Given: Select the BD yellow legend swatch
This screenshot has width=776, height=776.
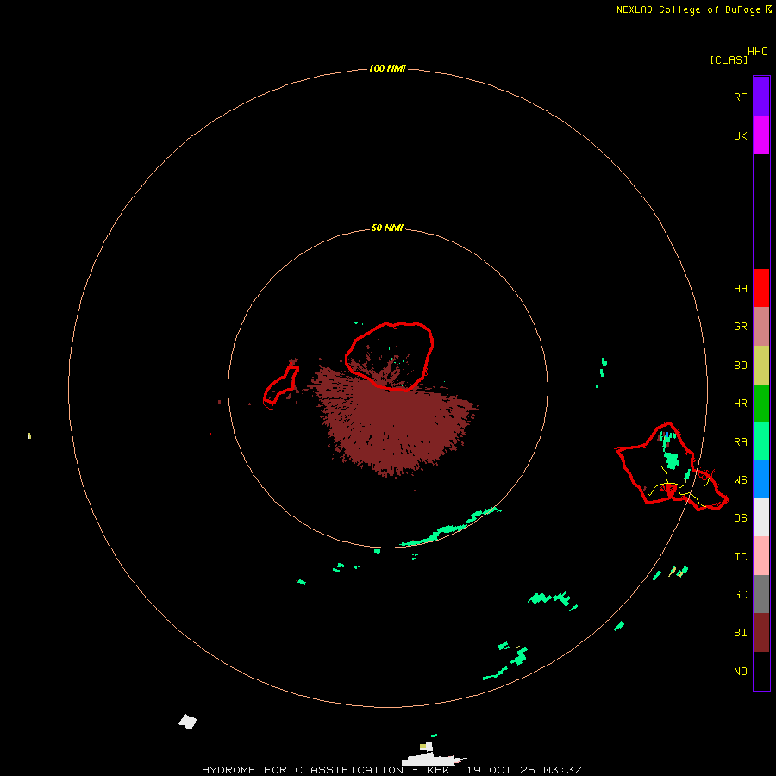Looking at the screenshot, I should [761, 365].
